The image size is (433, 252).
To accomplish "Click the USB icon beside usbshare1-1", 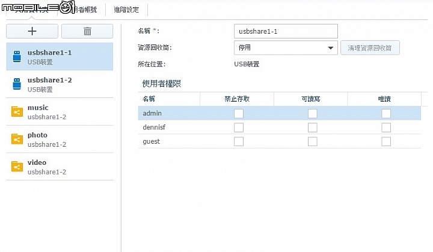I will (17, 57).
